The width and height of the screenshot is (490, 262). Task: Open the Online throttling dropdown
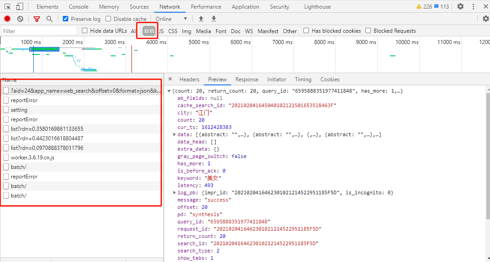coord(172,19)
